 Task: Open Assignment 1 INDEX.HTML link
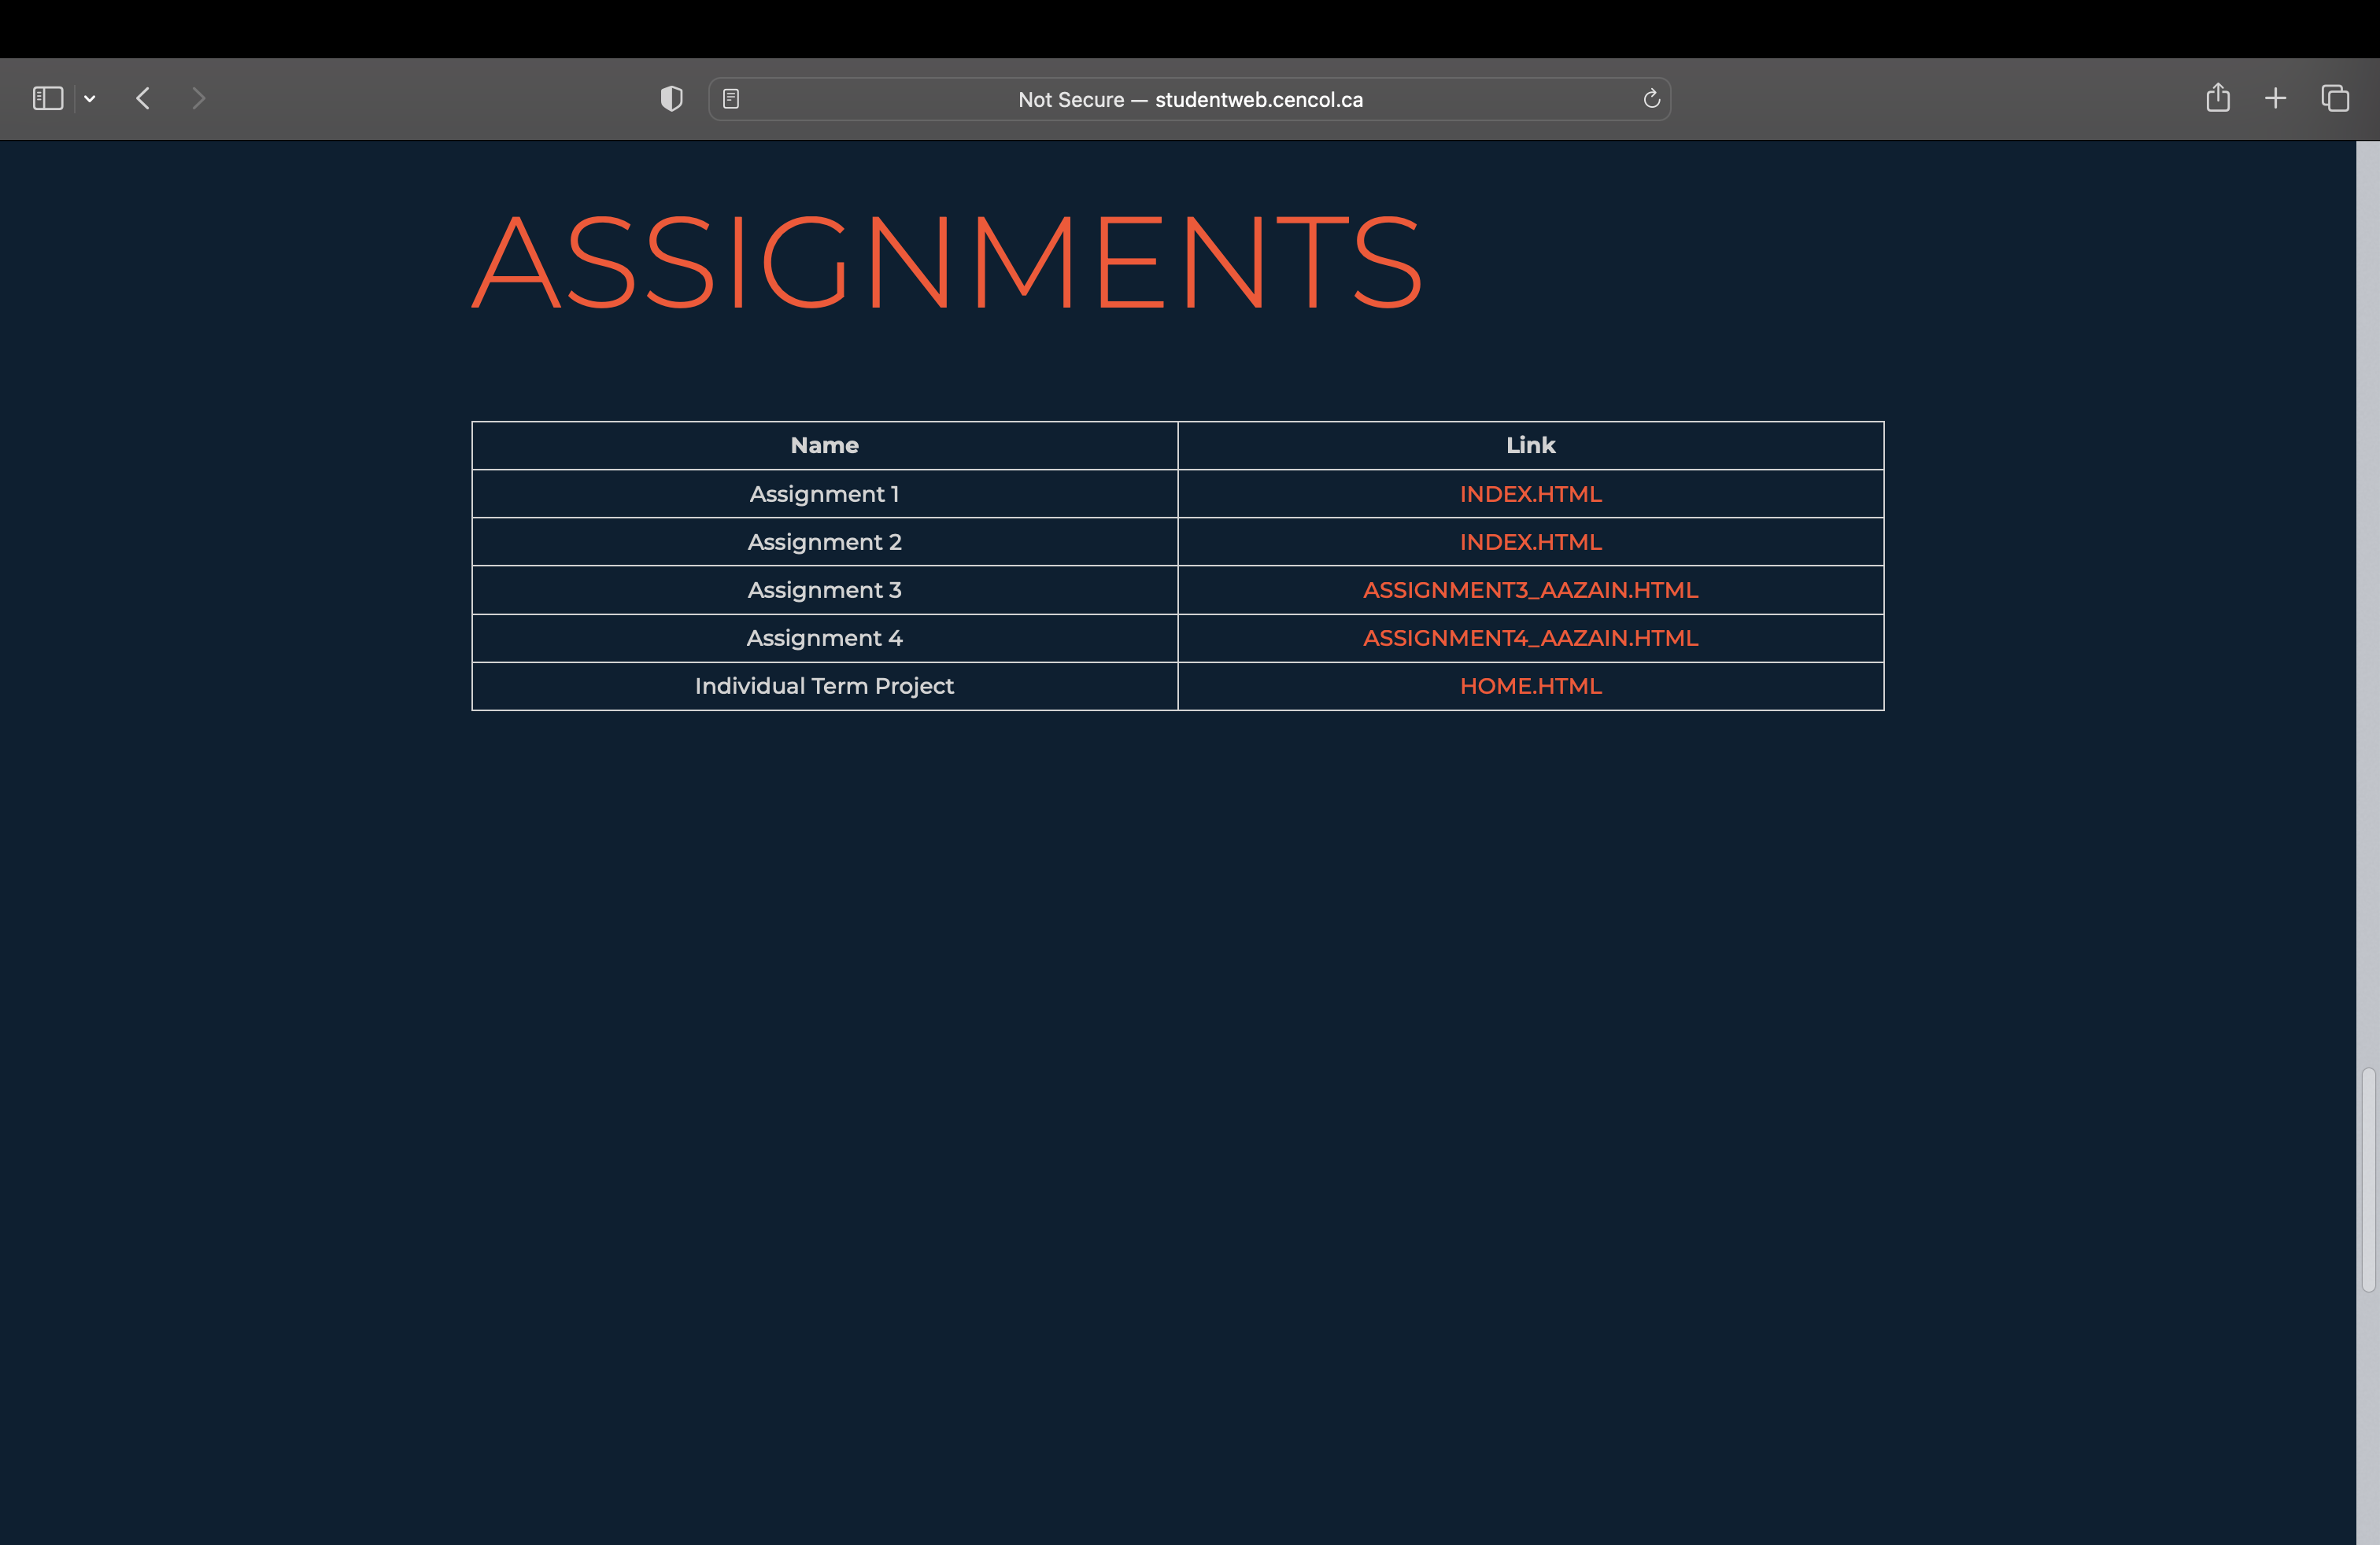(1530, 494)
